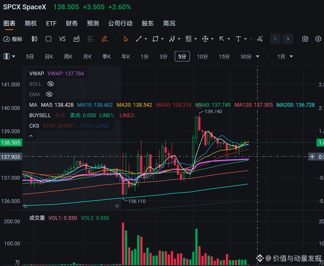
Task: Click the chart overlay trend icon
Action: click(77, 39)
